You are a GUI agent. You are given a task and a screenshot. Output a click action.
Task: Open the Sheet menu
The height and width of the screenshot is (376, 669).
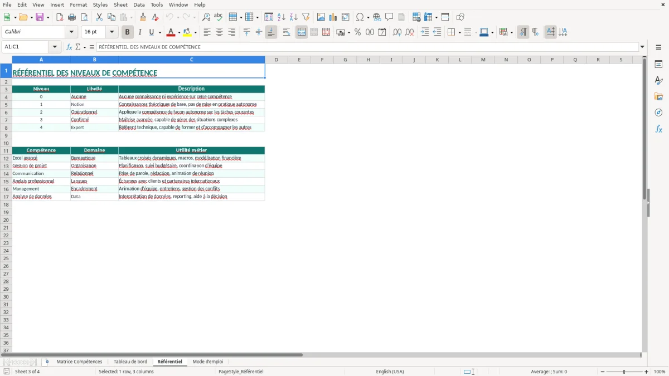[x=120, y=4]
